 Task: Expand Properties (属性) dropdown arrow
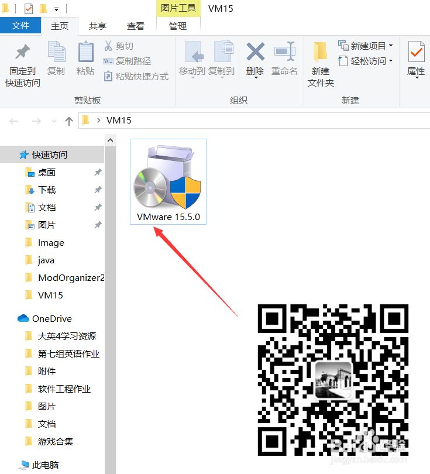coord(417,78)
